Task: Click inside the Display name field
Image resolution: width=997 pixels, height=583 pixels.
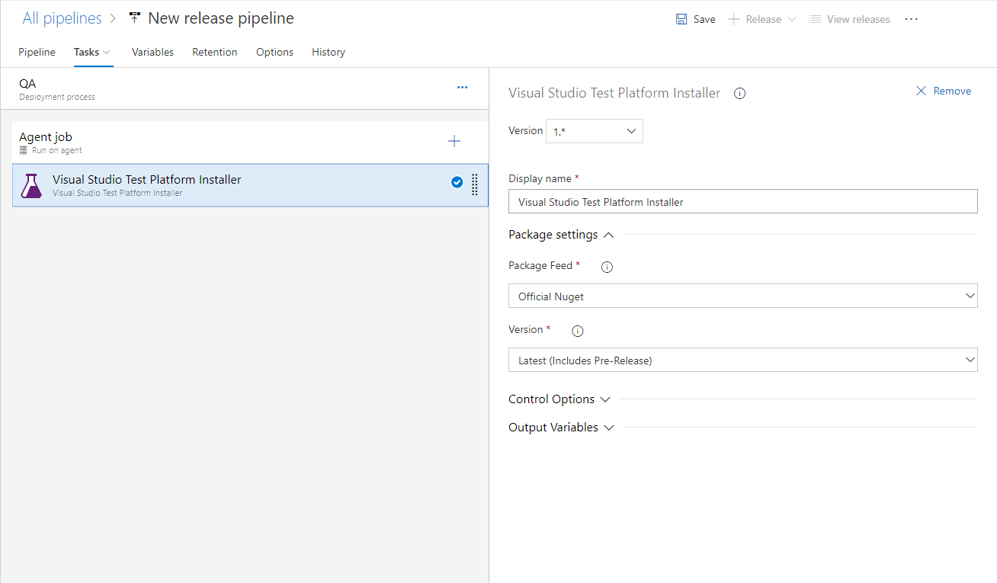Action: click(742, 200)
